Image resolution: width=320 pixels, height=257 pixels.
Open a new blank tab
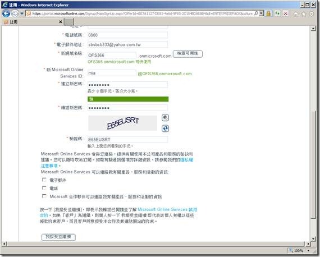click(x=69, y=22)
